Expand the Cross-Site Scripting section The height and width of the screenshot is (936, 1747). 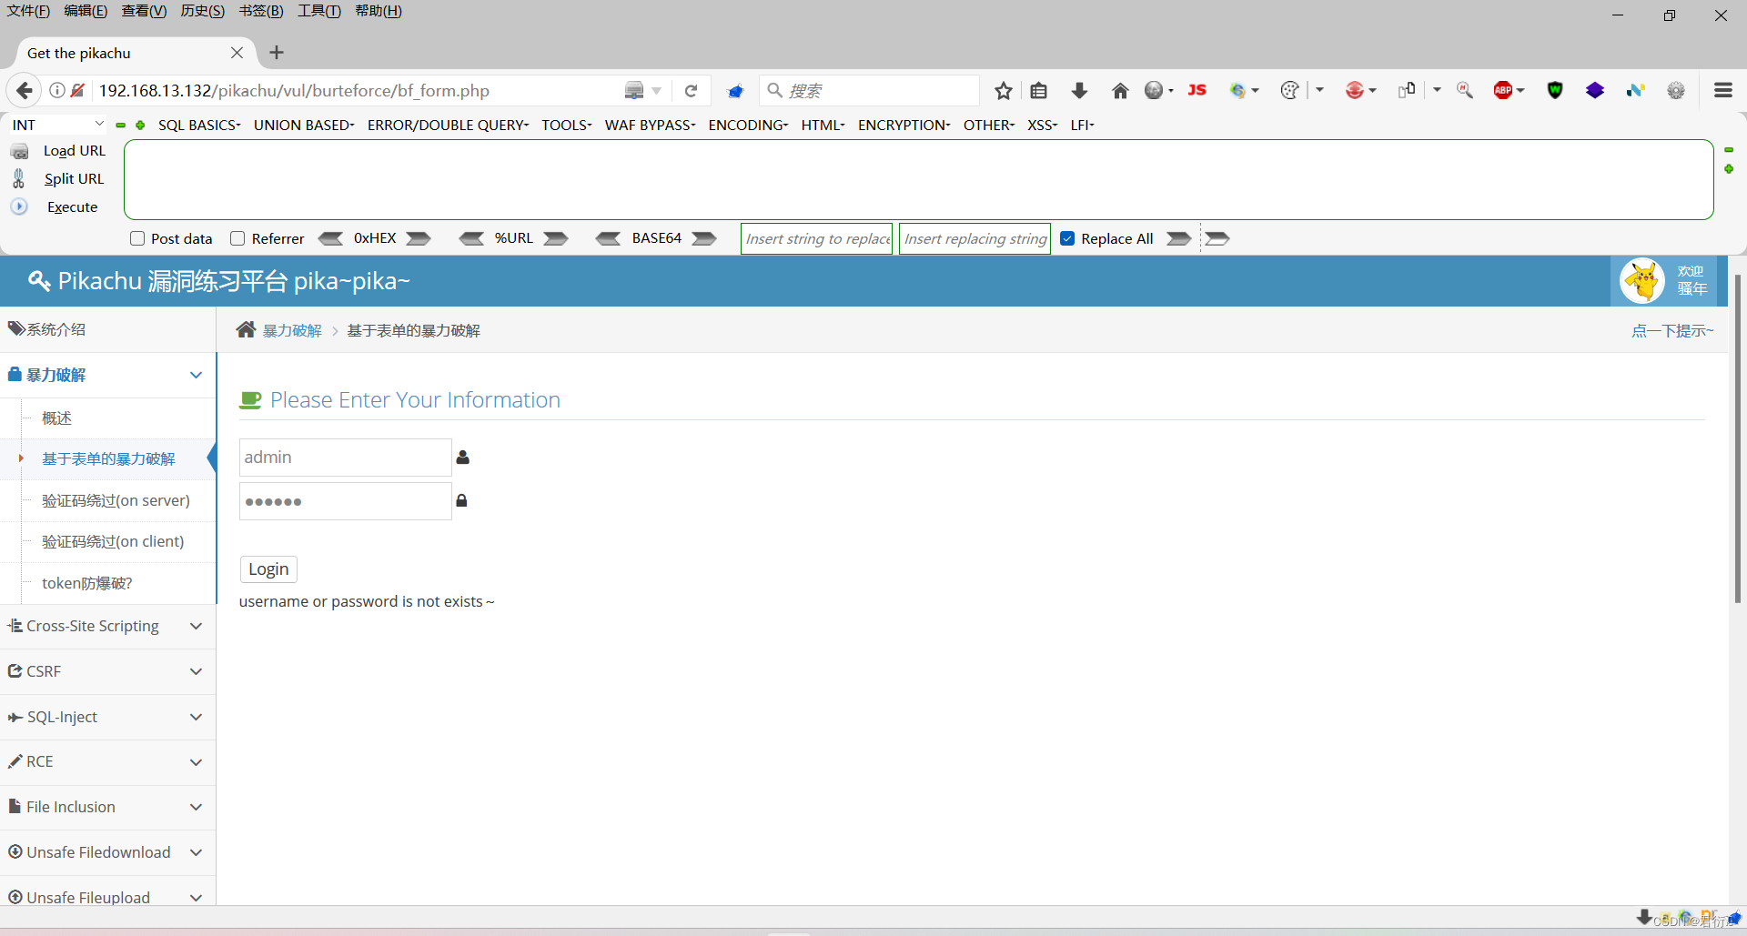click(x=107, y=626)
